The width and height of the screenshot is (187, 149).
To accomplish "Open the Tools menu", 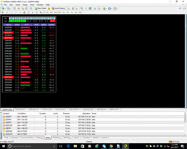I will 32,5.
